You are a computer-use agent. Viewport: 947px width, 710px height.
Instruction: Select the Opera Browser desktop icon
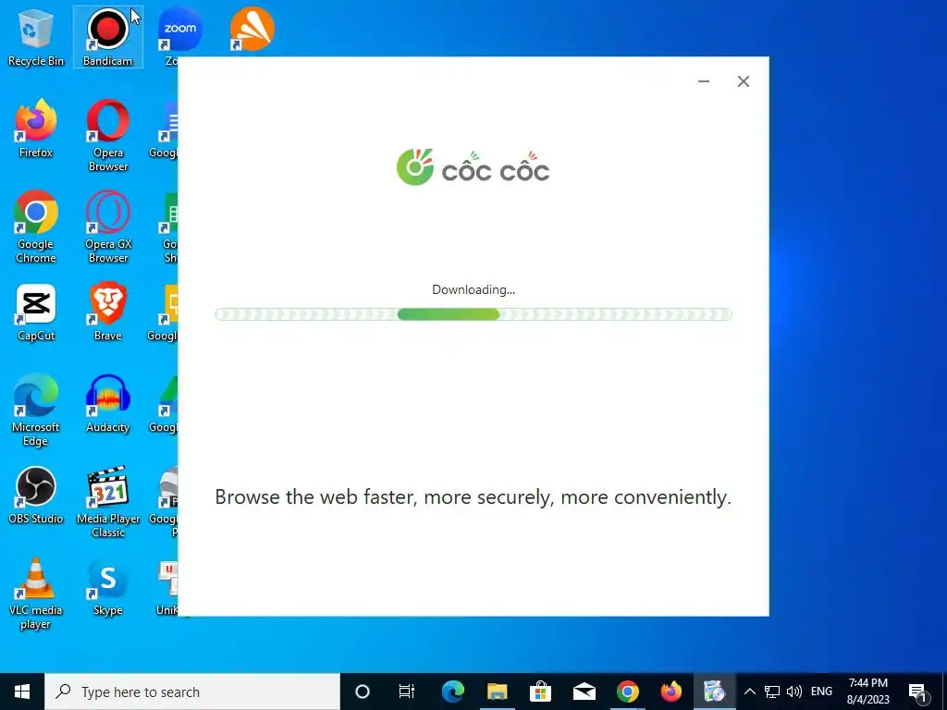pyautogui.click(x=107, y=135)
